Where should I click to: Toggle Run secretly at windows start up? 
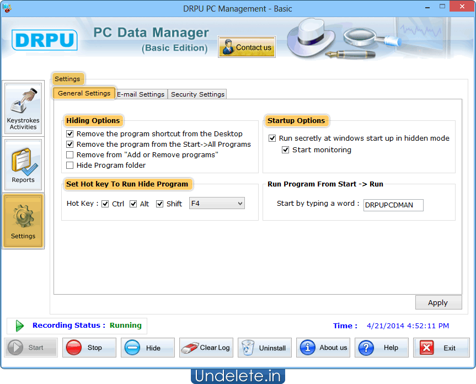(272, 138)
